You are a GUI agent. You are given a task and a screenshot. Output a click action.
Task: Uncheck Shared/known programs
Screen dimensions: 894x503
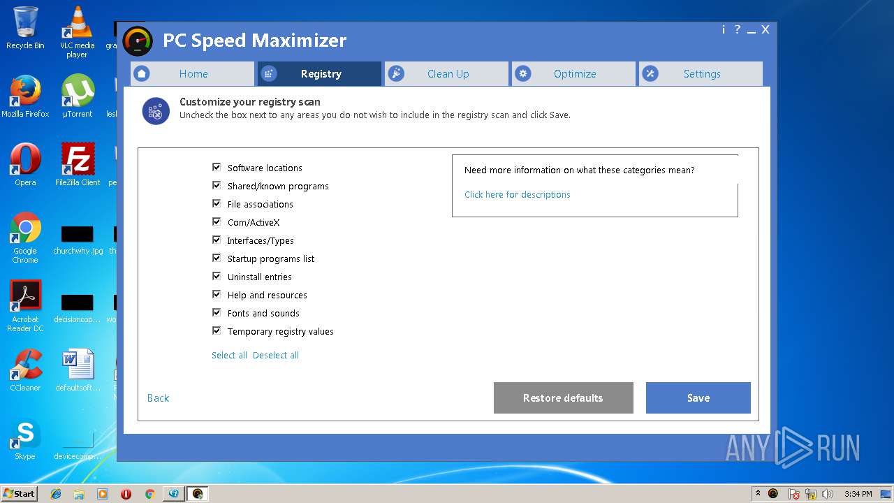217,185
